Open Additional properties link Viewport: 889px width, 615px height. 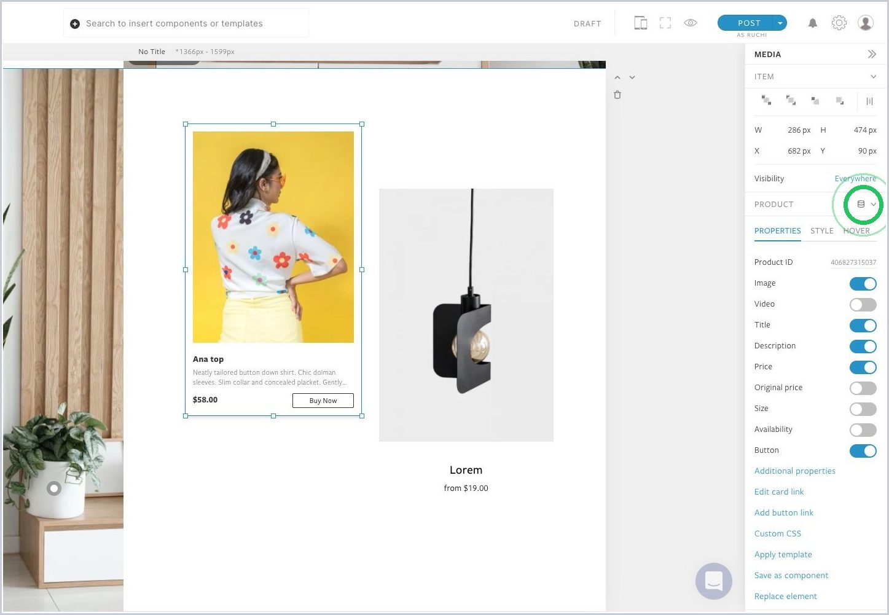point(795,471)
